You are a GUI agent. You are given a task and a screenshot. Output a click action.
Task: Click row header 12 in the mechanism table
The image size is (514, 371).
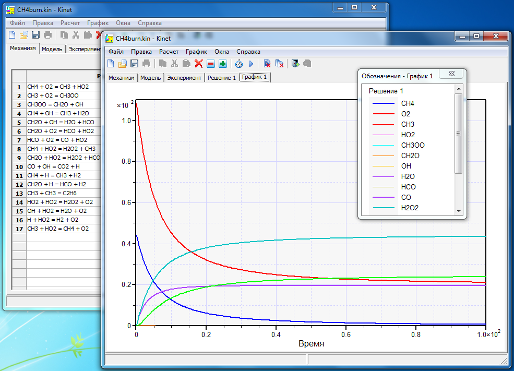[x=19, y=184]
